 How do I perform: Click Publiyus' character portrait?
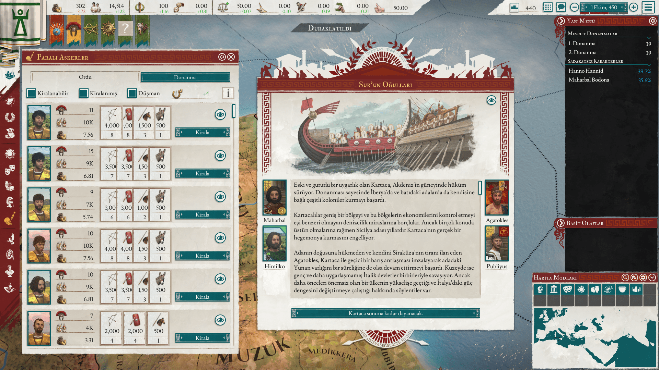tap(497, 244)
